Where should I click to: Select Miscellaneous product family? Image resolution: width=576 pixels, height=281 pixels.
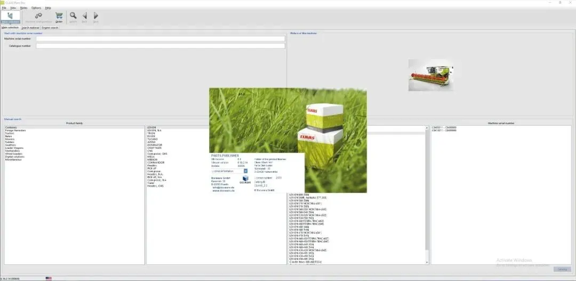click(x=75, y=160)
